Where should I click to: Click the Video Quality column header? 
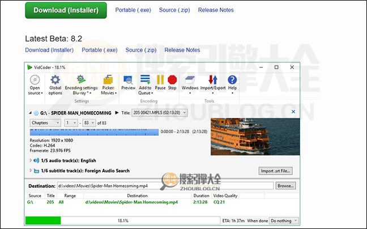pyautogui.click(x=225, y=196)
